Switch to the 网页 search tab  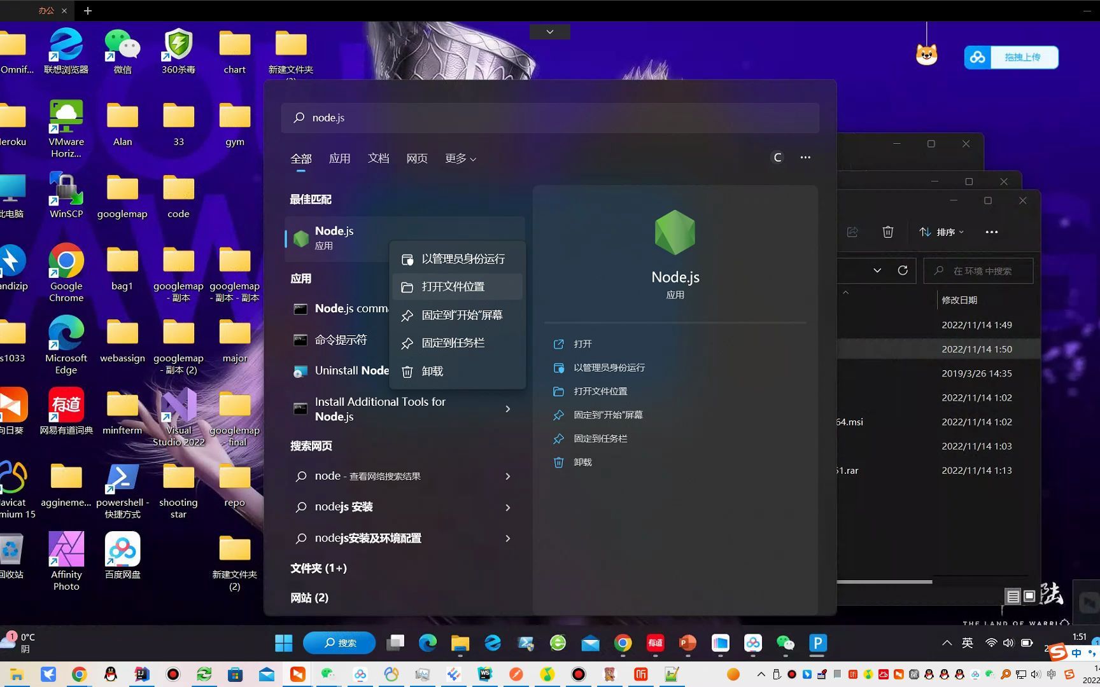click(x=417, y=158)
